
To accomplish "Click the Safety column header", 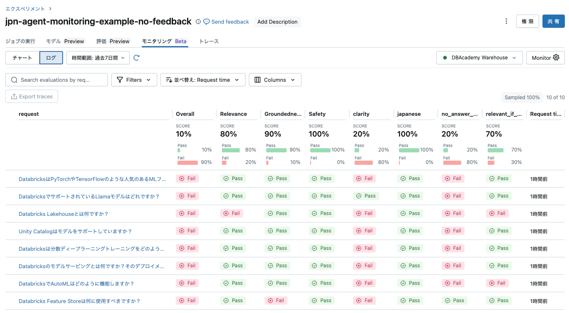I will click(317, 114).
